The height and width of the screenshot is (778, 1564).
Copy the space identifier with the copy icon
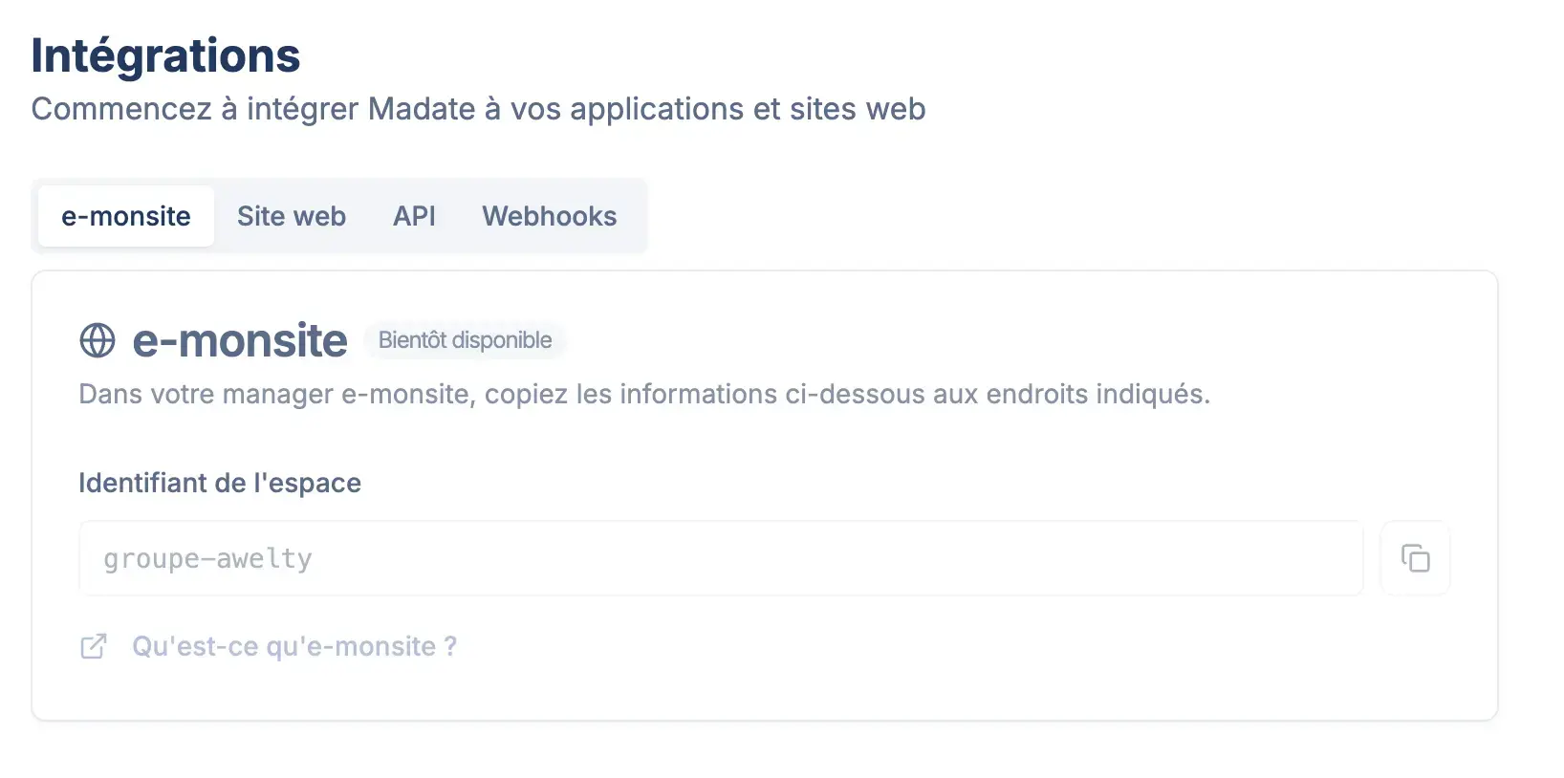pyautogui.click(x=1415, y=558)
